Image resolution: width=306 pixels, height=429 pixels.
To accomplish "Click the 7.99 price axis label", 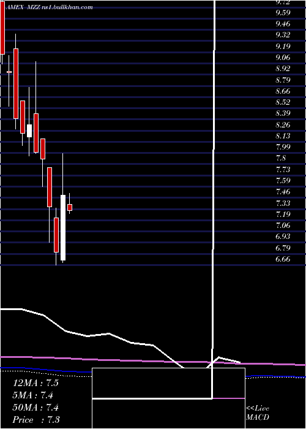I will click(x=283, y=147).
